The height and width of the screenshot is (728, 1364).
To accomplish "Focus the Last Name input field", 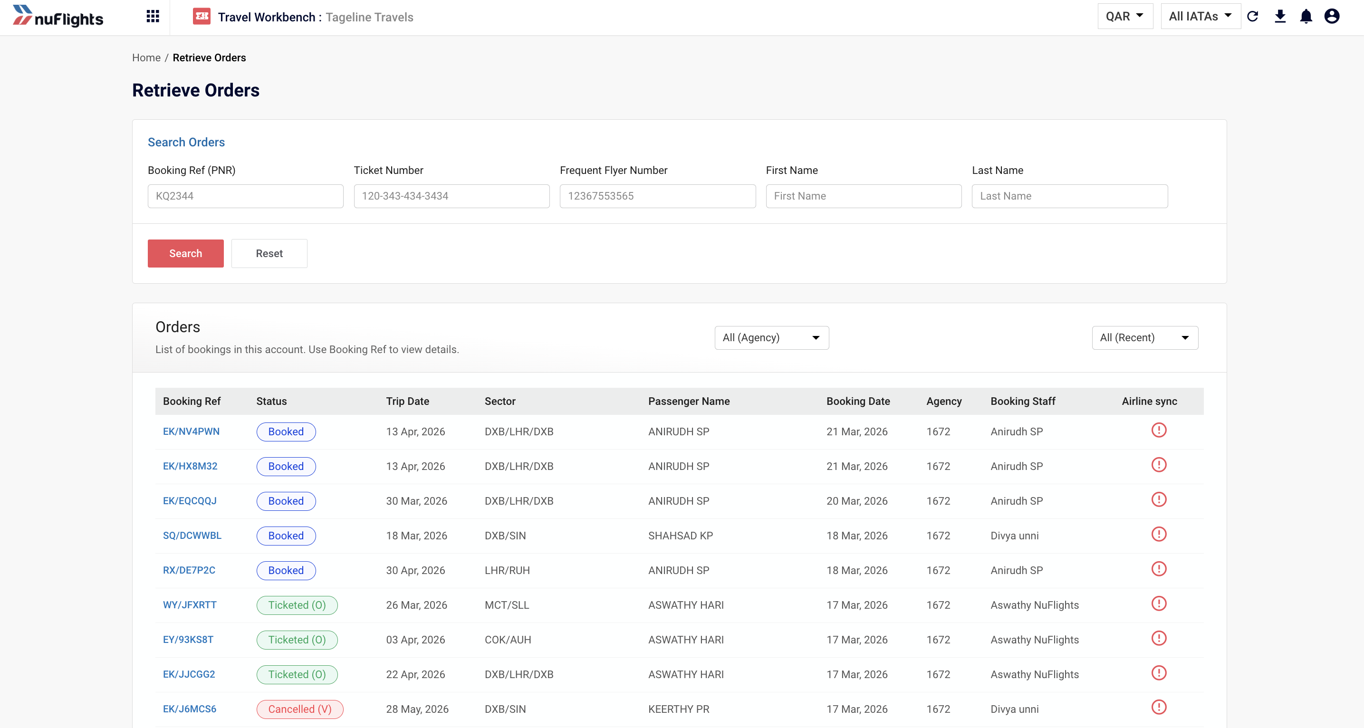I will pos(1070,196).
